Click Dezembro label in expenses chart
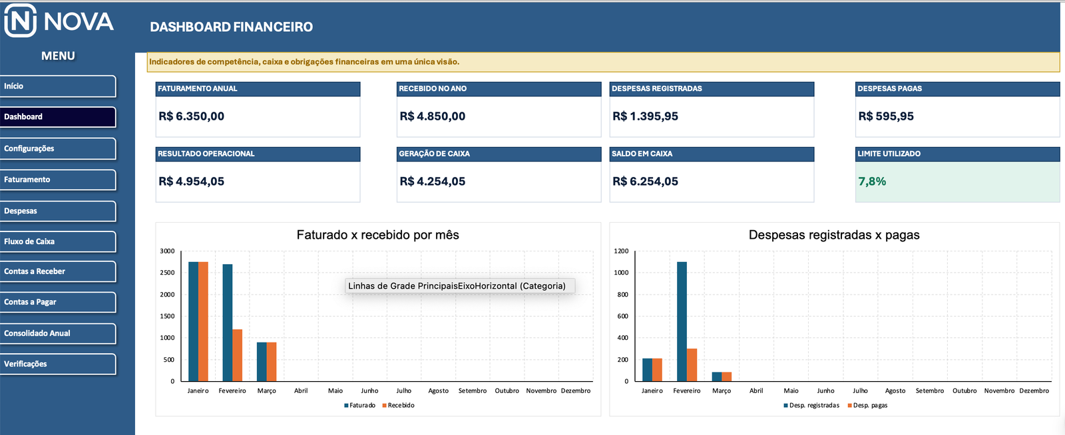 pyautogui.click(x=1034, y=391)
